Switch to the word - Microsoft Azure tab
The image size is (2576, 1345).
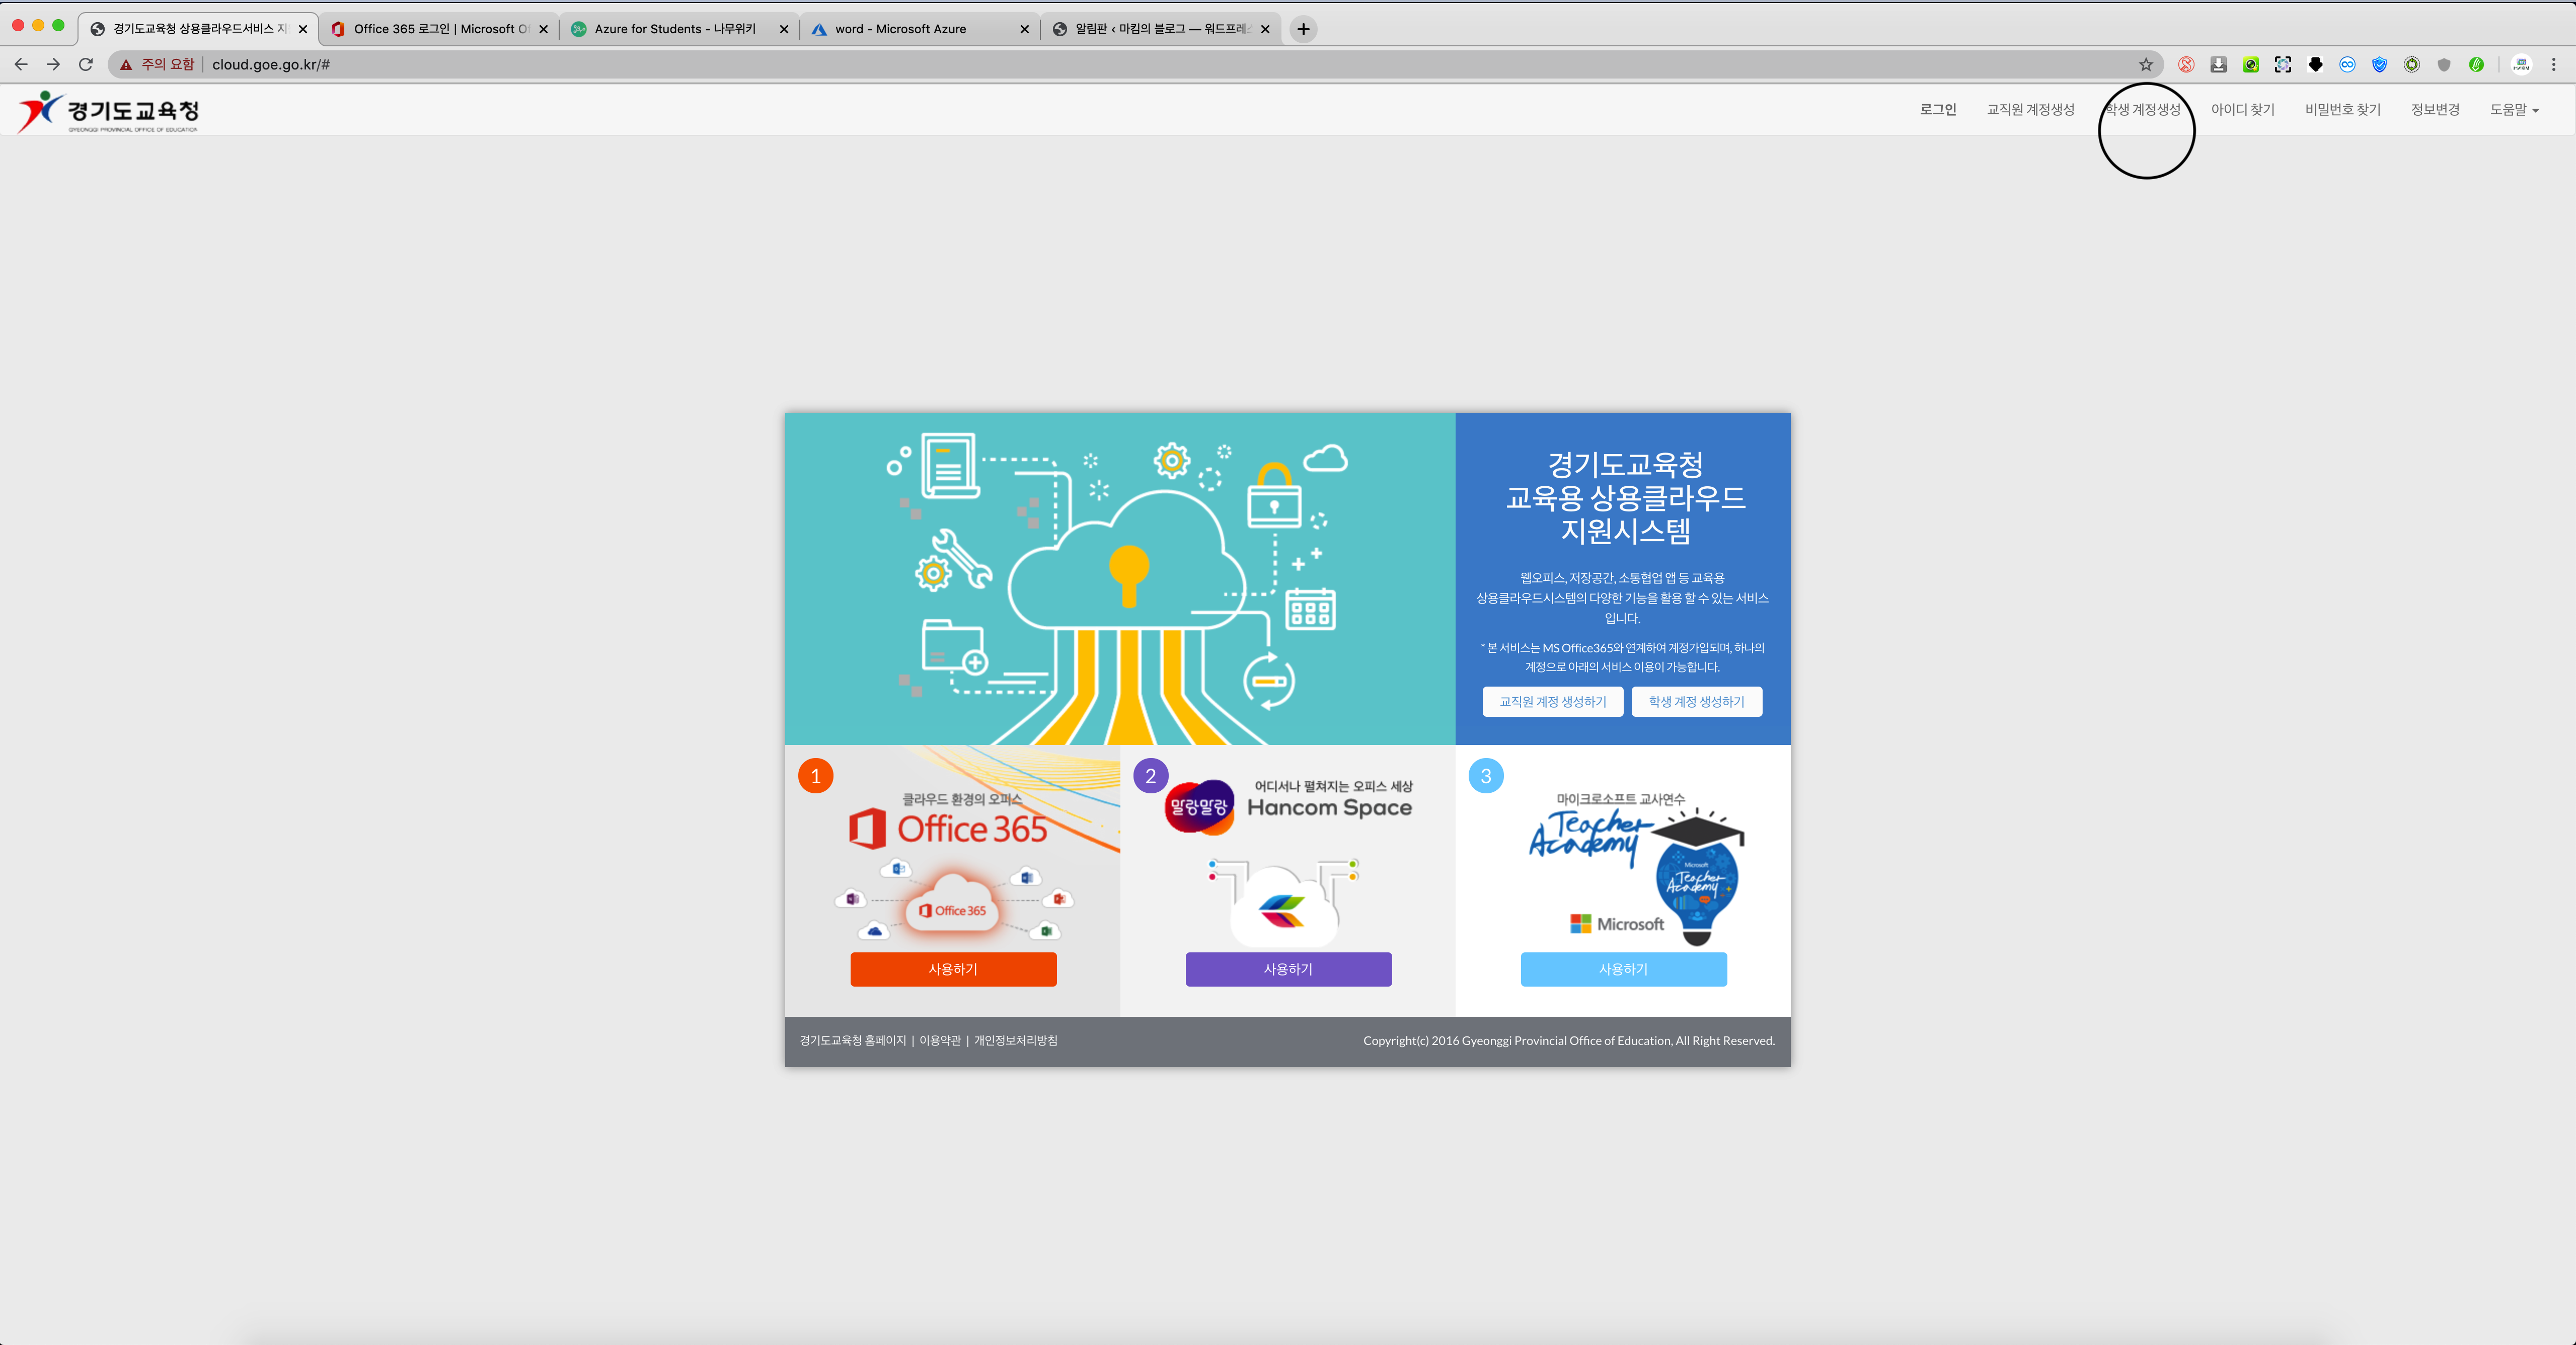point(900,29)
